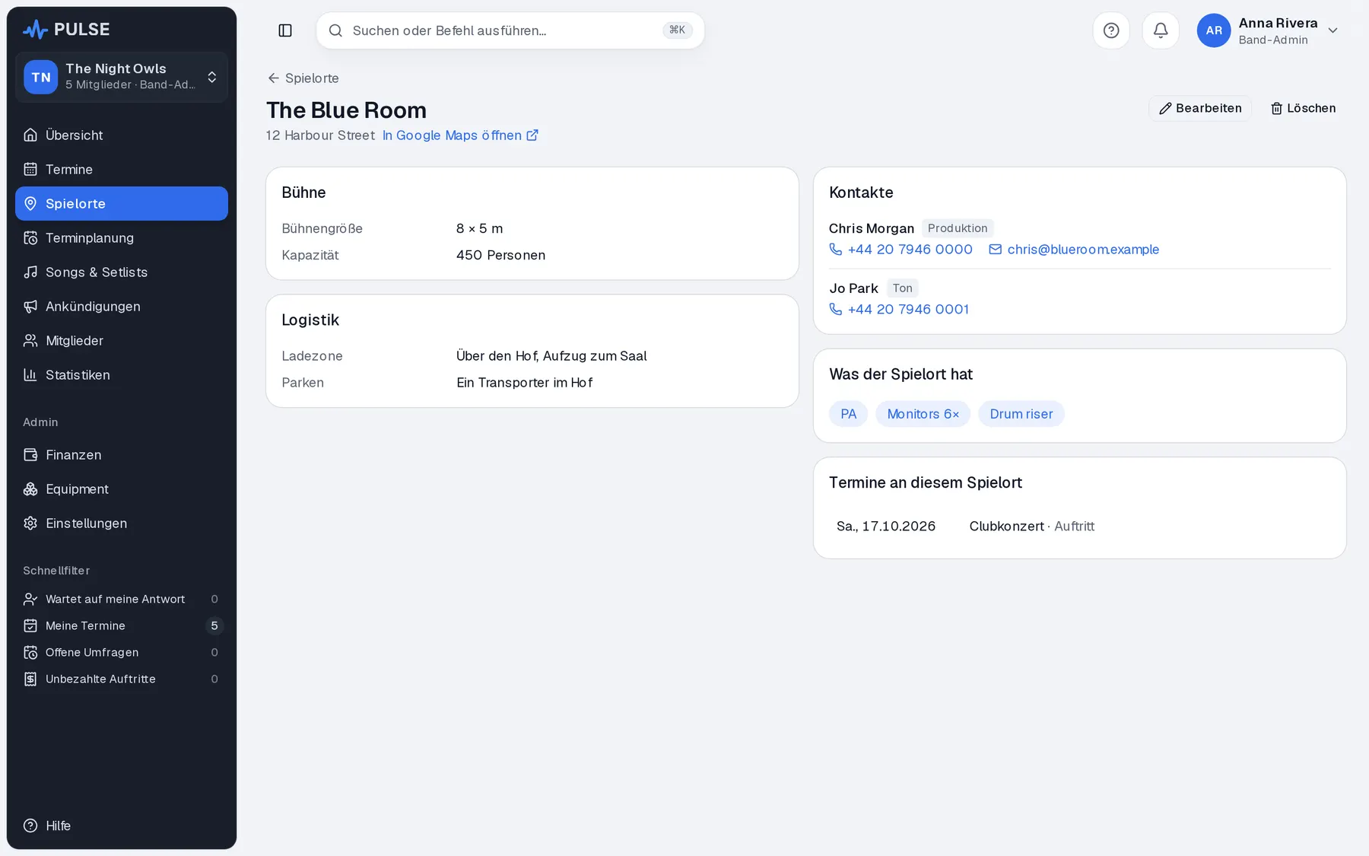Open Termine in the sidebar
Screen dimensions: 1369x856
[122, 170]
